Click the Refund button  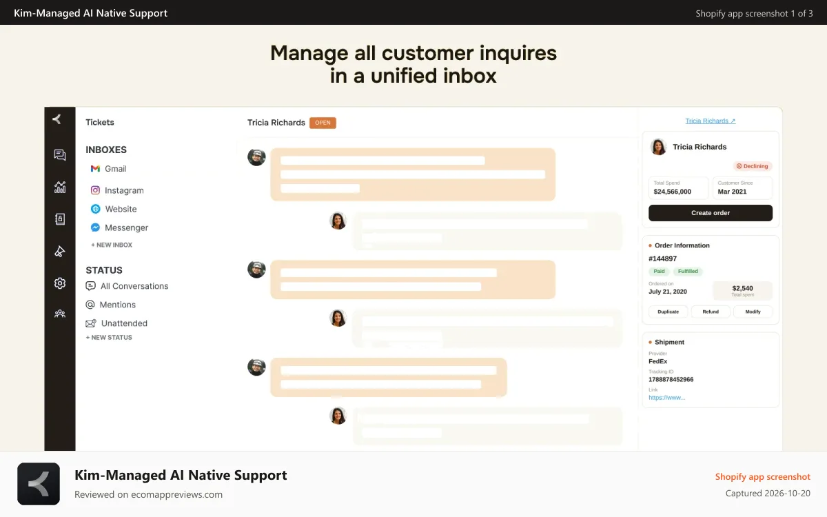(x=711, y=312)
